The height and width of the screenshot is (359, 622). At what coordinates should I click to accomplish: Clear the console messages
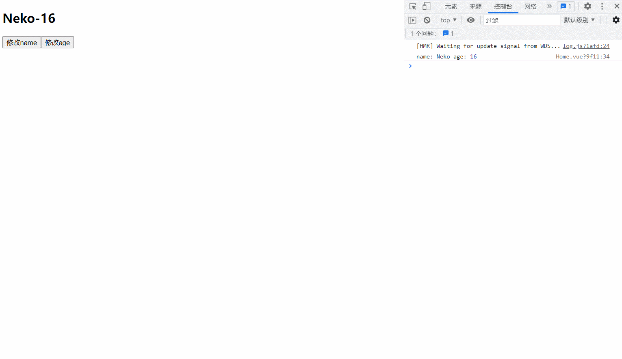[x=427, y=20]
